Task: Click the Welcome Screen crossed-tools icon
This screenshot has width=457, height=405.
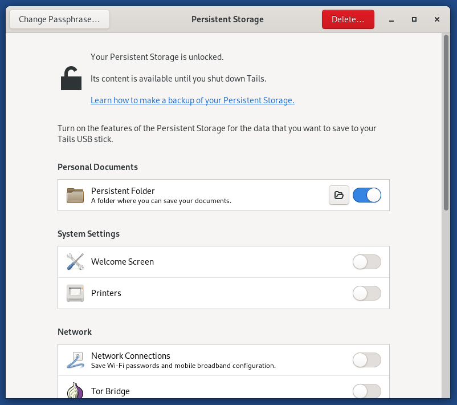Action: pos(75,261)
